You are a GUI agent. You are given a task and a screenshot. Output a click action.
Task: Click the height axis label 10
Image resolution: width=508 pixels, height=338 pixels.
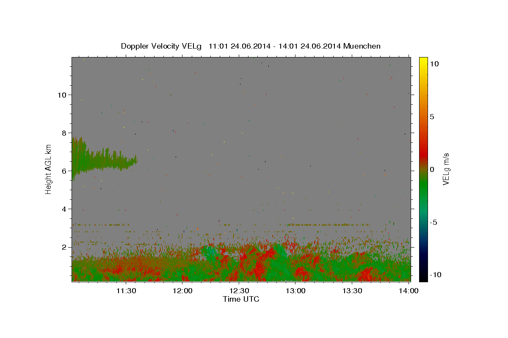[62, 95]
